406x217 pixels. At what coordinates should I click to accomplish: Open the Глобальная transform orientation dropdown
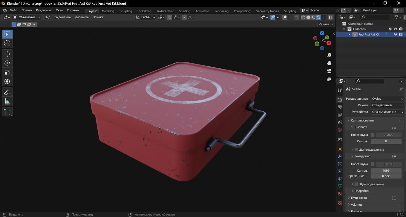coord(145,17)
